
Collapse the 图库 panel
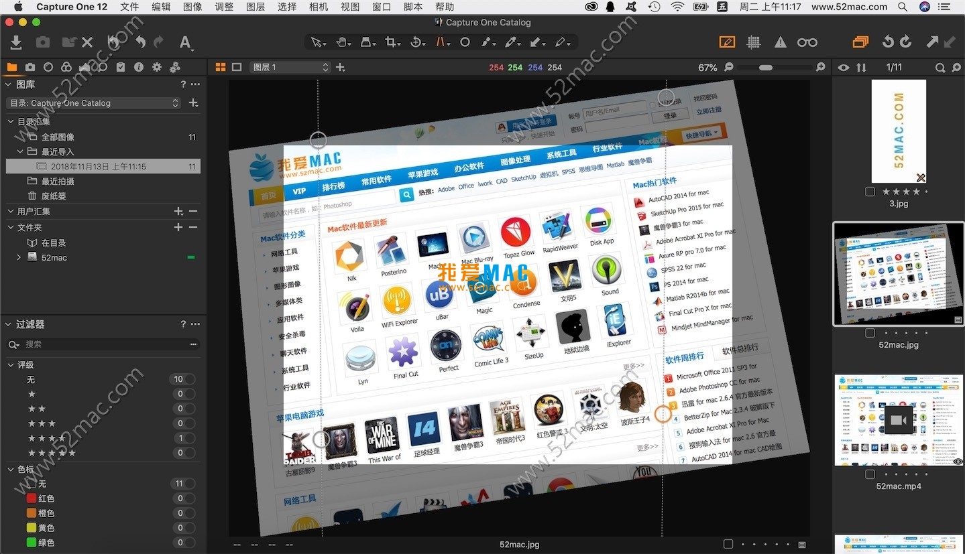[9, 84]
